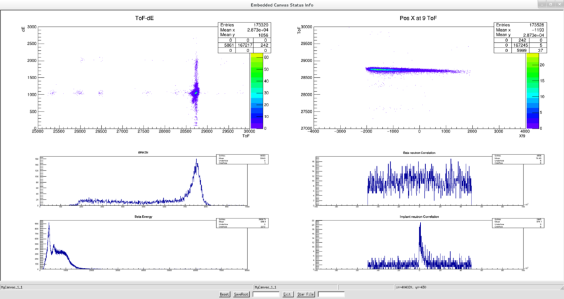Image resolution: width=564 pixels, height=299 pixels.
Task: Click the Exit button
Action: pyautogui.click(x=288, y=294)
